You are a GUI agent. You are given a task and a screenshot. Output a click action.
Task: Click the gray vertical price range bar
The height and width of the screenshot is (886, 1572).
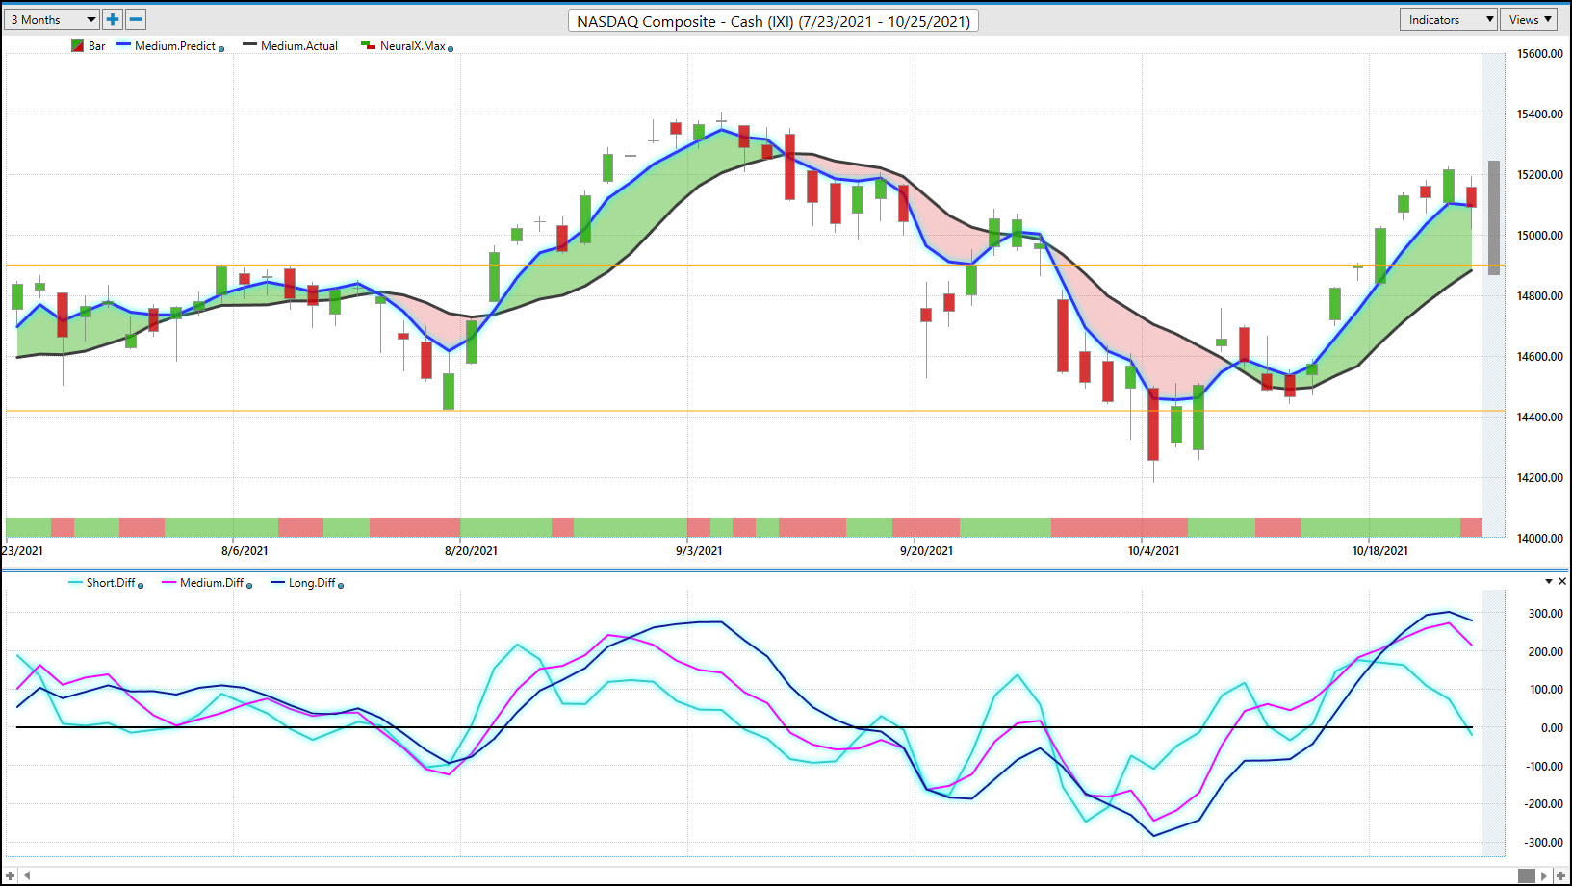[1494, 217]
